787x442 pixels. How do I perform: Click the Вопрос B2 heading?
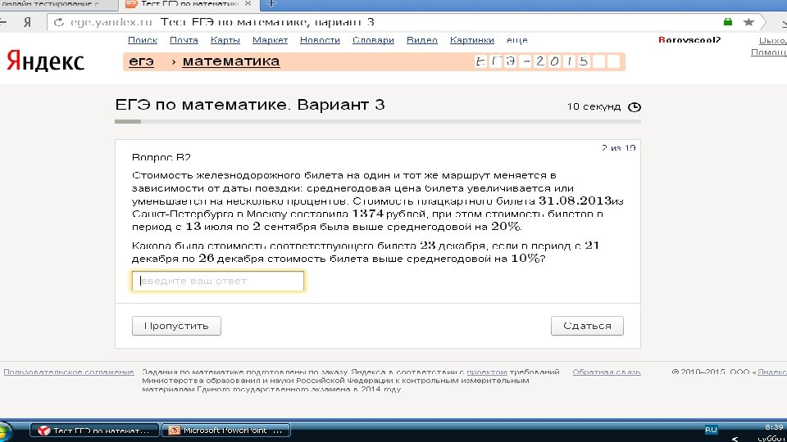(161, 157)
